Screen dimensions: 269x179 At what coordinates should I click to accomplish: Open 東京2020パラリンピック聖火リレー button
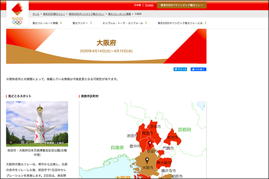[x=182, y=5]
